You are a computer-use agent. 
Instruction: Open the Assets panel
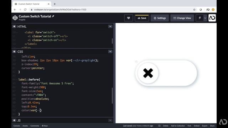coord(25,126)
